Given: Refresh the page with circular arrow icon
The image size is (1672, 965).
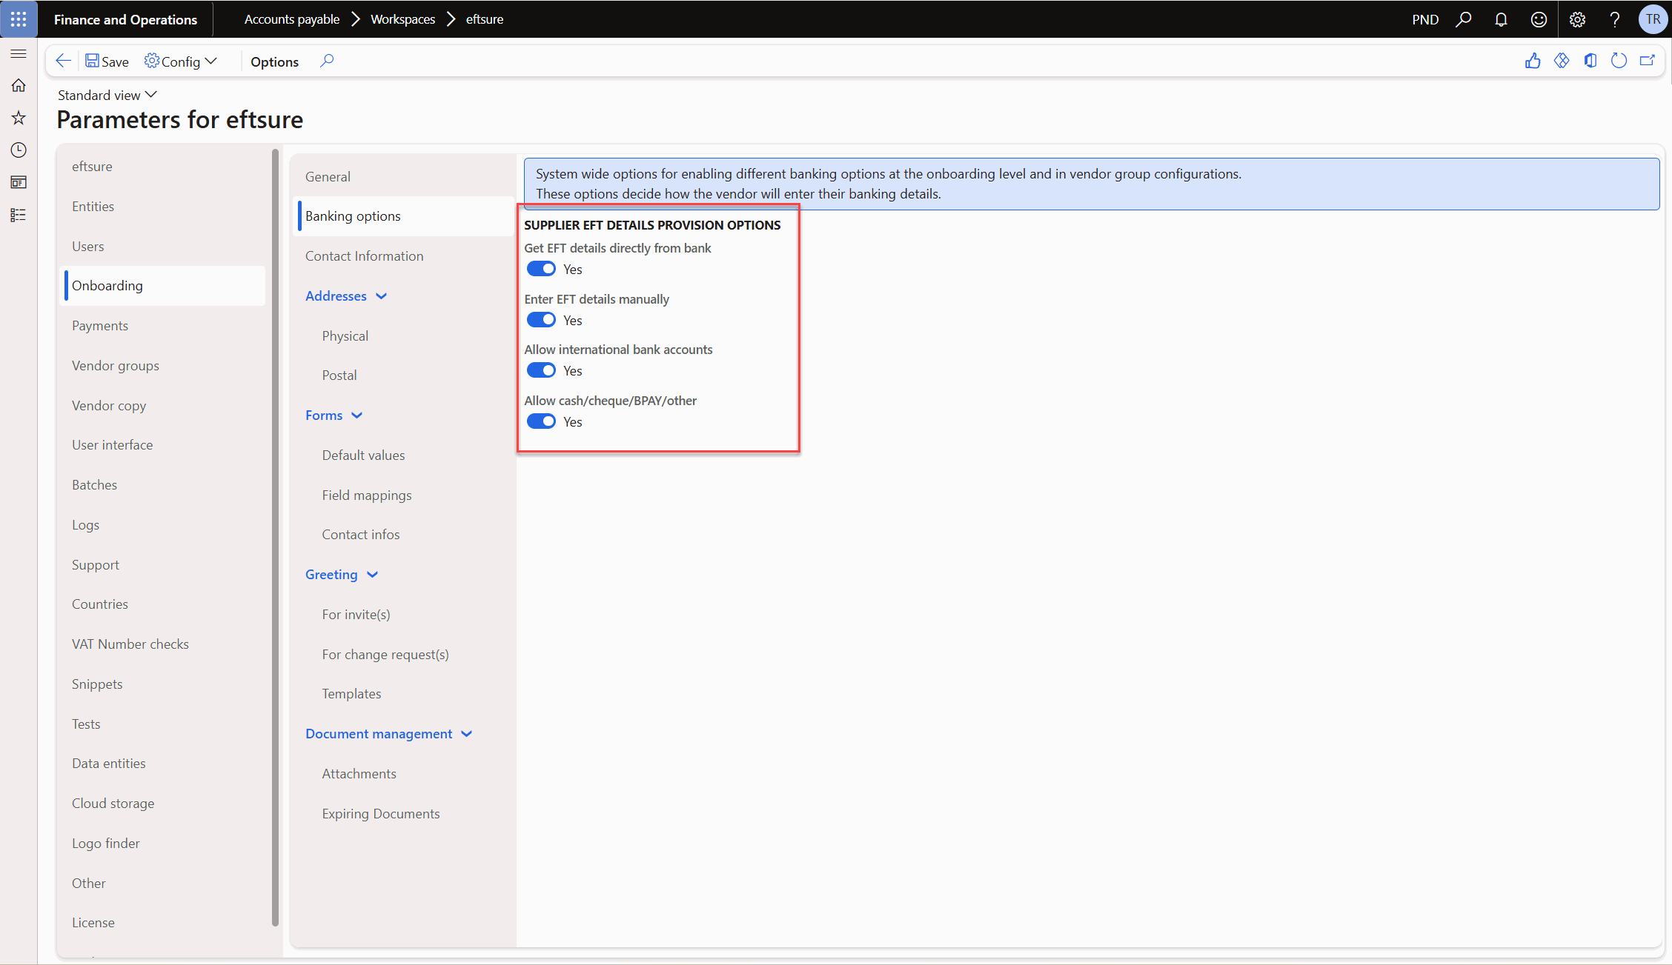Looking at the screenshot, I should (x=1619, y=61).
